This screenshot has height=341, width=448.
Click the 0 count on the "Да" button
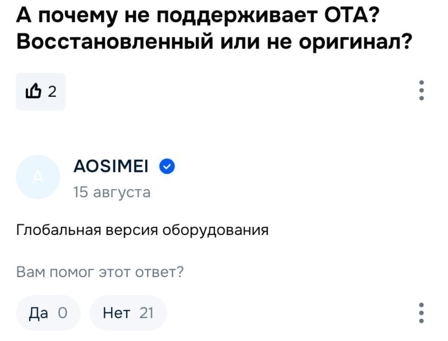tap(62, 313)
